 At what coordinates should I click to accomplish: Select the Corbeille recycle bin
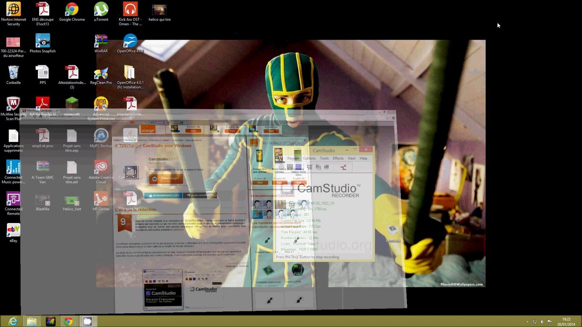tap(14, 75)
